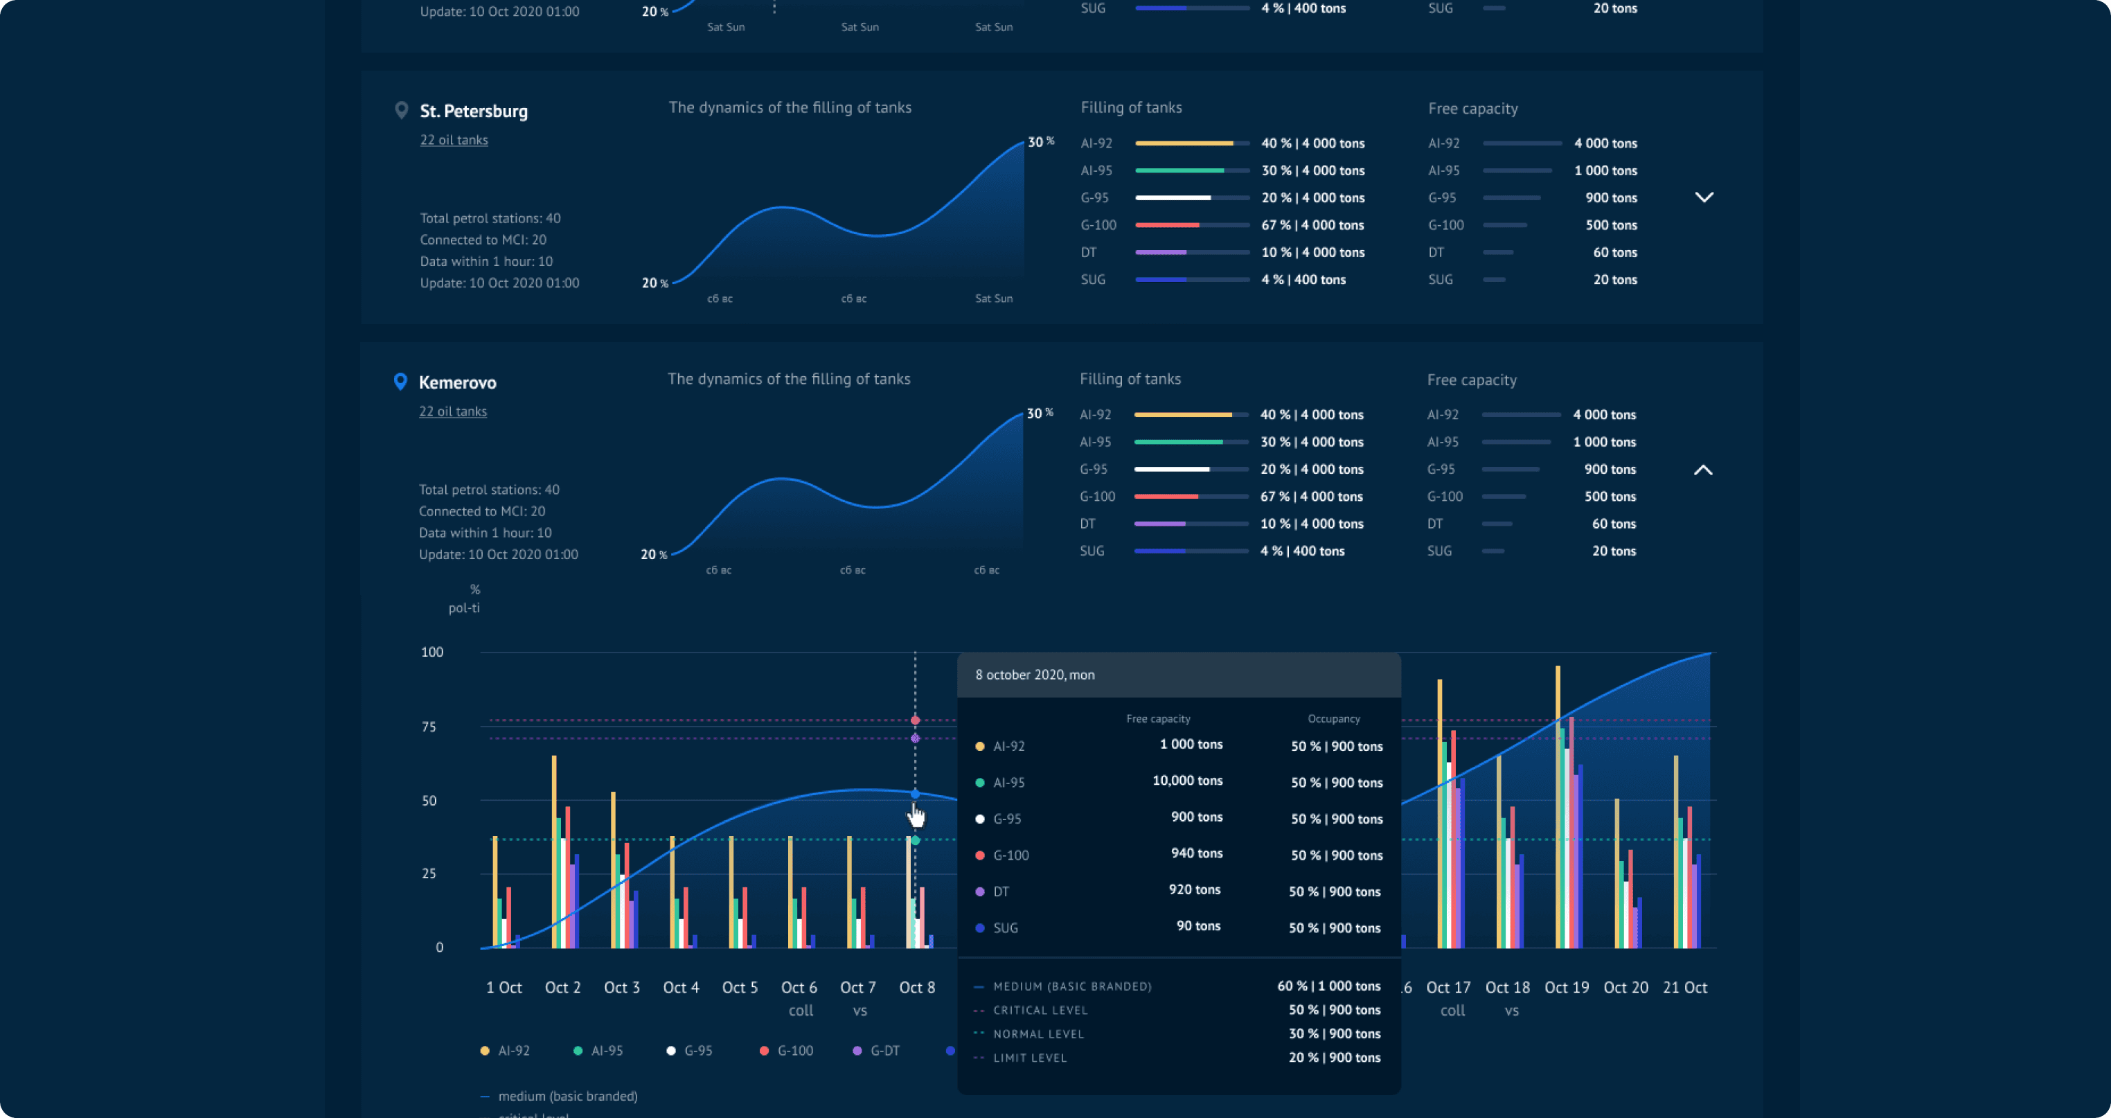
Task: Open Kemerovo 22 oil tanks link
Action: pyautogui.click(x=452, y=411)
